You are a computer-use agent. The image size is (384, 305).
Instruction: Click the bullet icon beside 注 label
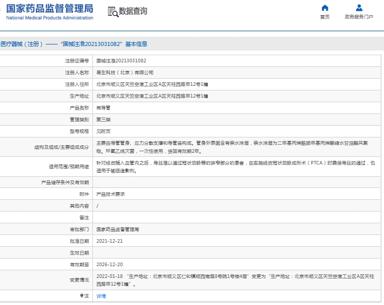click(x=81, y=296)
